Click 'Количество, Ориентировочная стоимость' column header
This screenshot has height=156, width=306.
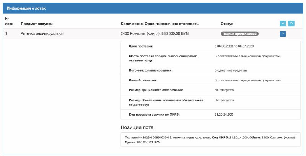tap(160, 24)
